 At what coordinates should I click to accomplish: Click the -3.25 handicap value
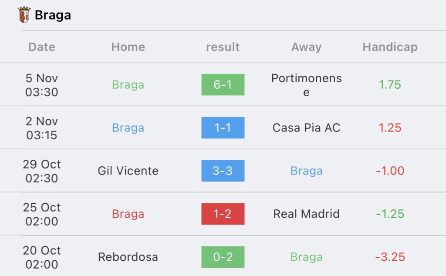pyautogui.click(x=390, y=257)
